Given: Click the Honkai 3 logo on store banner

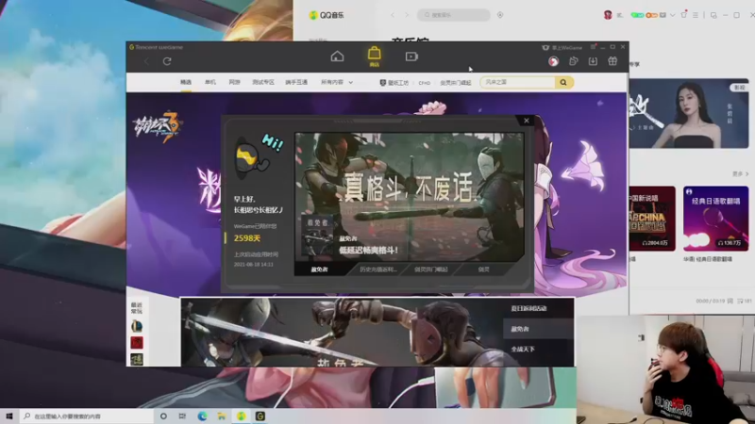Looking at the screenshot, I should [x=158, y=127].
